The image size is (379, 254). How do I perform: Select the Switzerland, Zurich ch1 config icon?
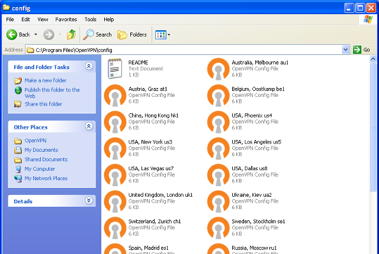point(115,228)
